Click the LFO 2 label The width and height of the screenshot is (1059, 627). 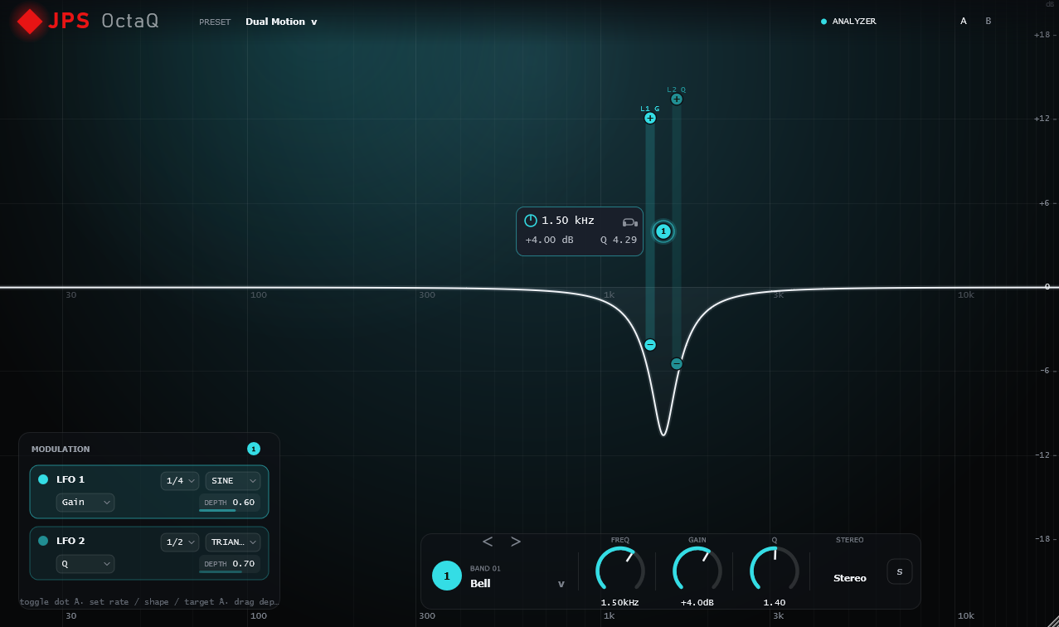coord(70,541)
